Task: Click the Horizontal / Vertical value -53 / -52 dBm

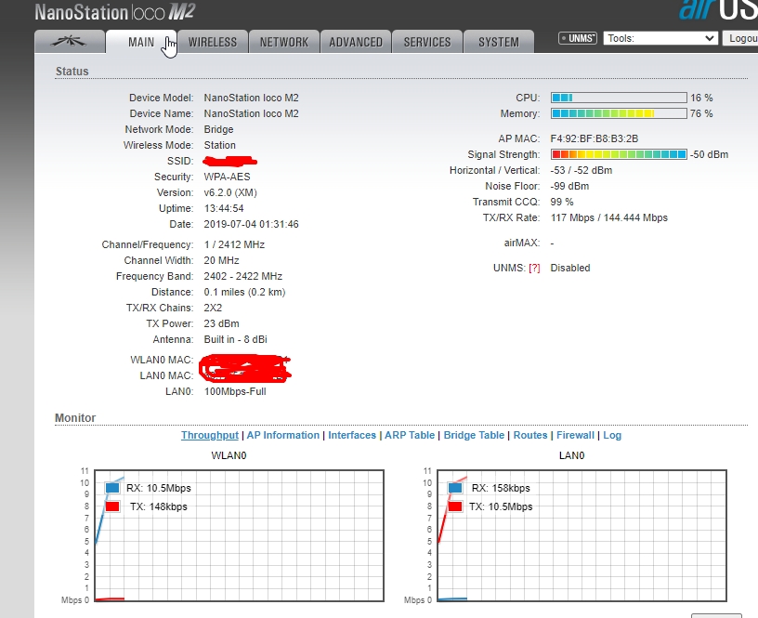Action: click(582, 170)
